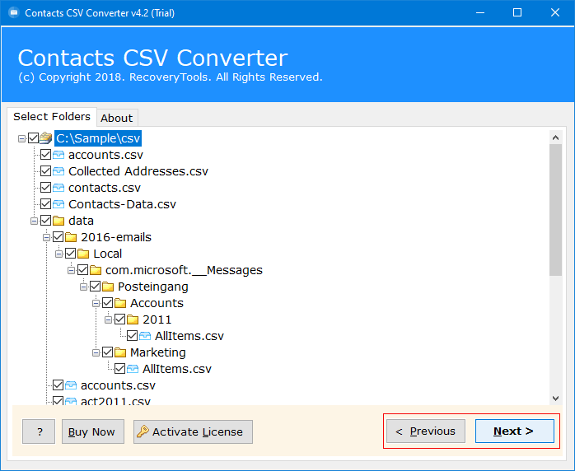The height and width of the screenshot is (471, 575).
Task: Toggle the Accounts folder checkbox
Action: pos(107,303)
